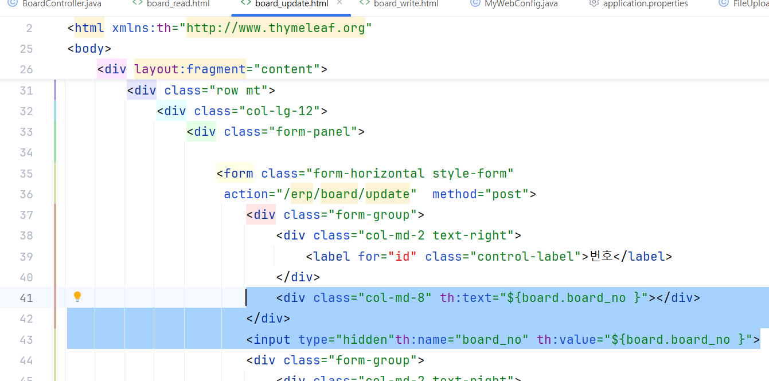Click the closing div tag on line 40
769x381 pixels.
(x=298, y=277)
